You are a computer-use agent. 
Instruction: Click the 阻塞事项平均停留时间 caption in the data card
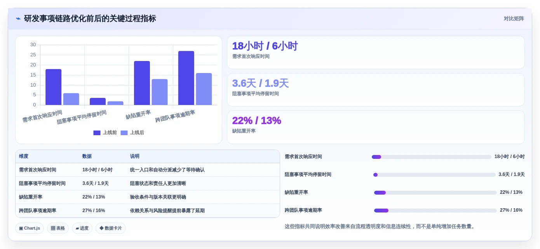tap(255, 94)
